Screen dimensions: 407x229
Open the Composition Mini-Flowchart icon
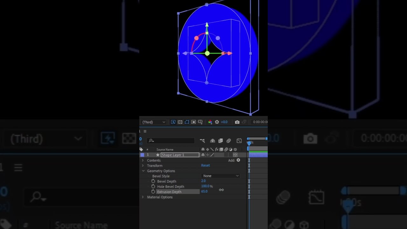[202, 141]
